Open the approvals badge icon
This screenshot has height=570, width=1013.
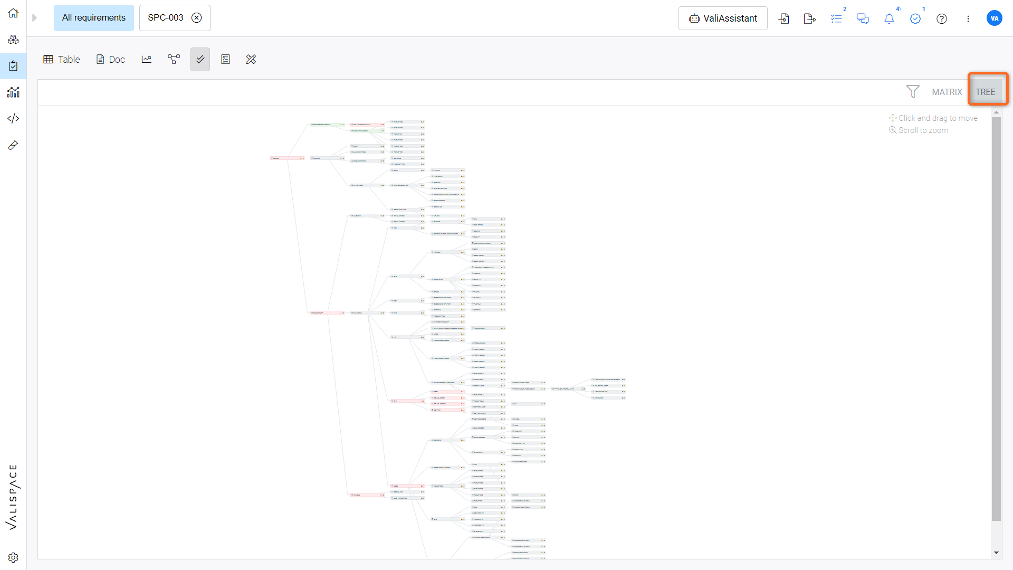click(915, 19)
